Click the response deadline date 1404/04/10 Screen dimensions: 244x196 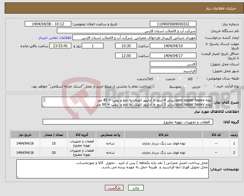[x=173, y=46]
